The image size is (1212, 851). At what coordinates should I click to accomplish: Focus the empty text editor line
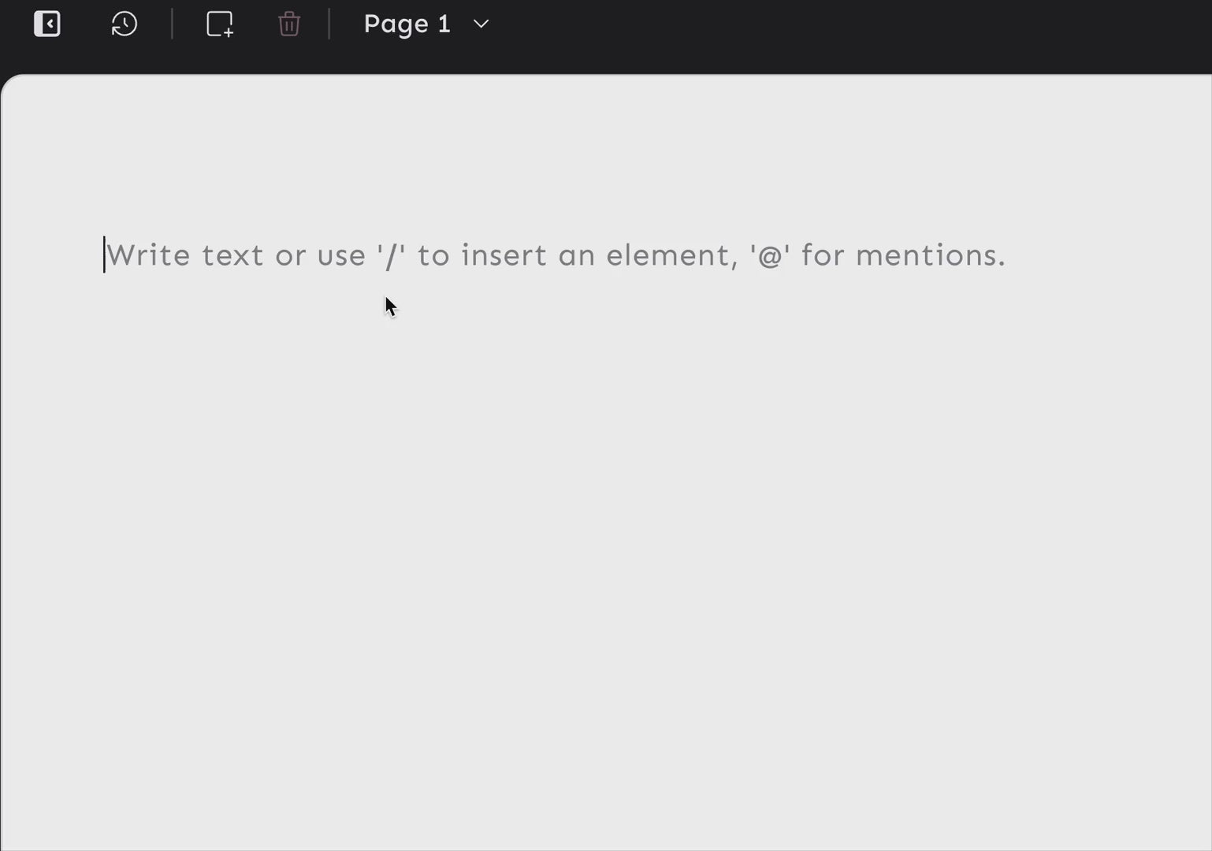pyautogui.click(x=556, y=255)
